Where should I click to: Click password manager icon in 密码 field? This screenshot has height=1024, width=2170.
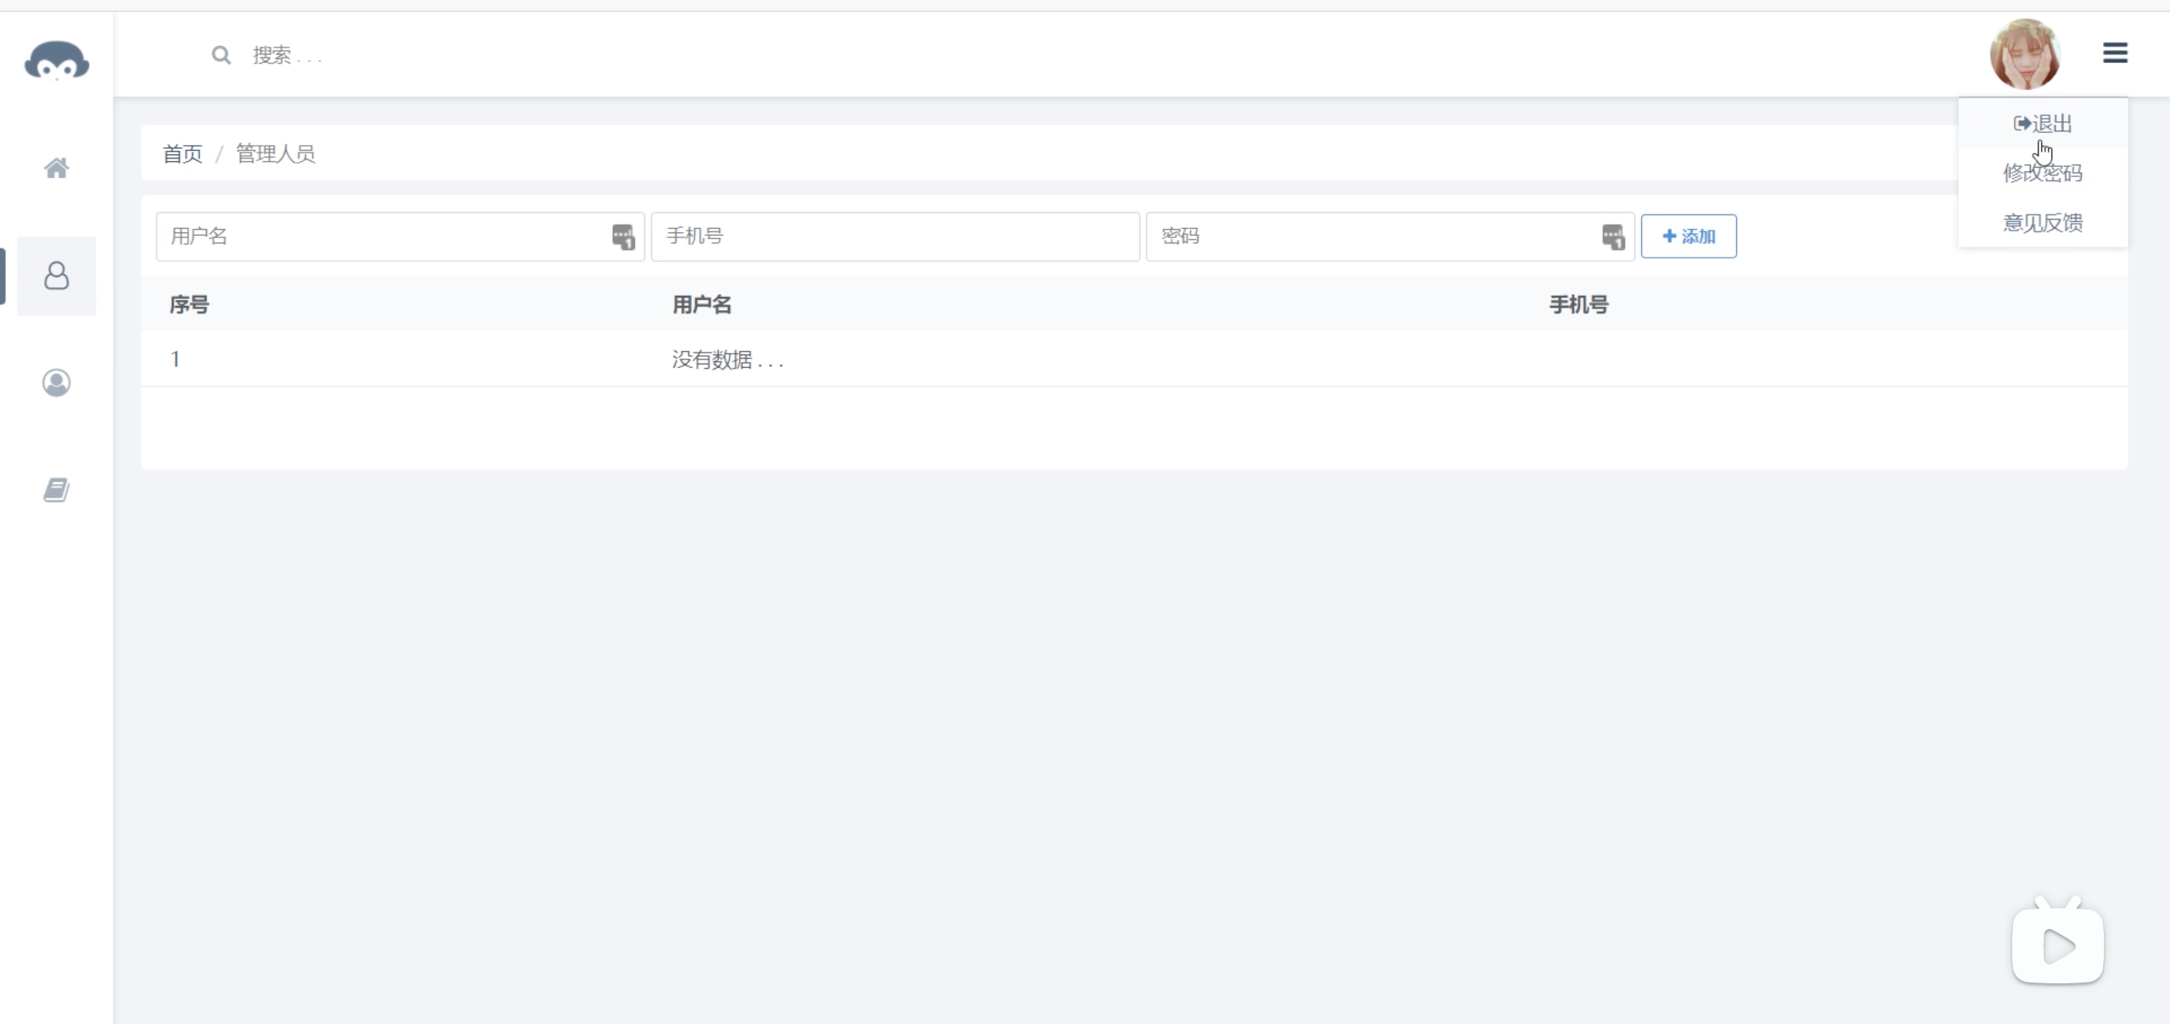pos(1613,237)
